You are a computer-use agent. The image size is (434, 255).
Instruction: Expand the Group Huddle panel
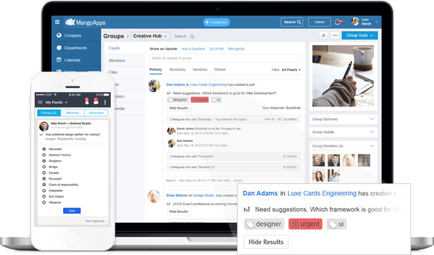point(372,132)
